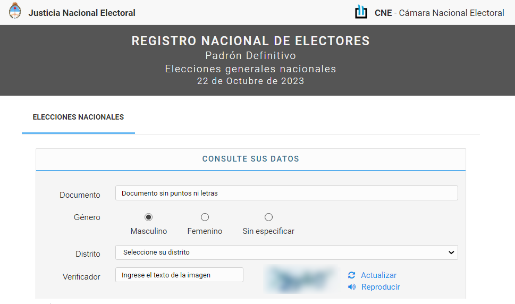
Task: Click the CONSULTE SUS DATOS panel heading
Action: click(251, 159)
